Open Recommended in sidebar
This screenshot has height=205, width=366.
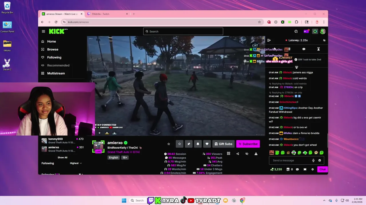58,65
